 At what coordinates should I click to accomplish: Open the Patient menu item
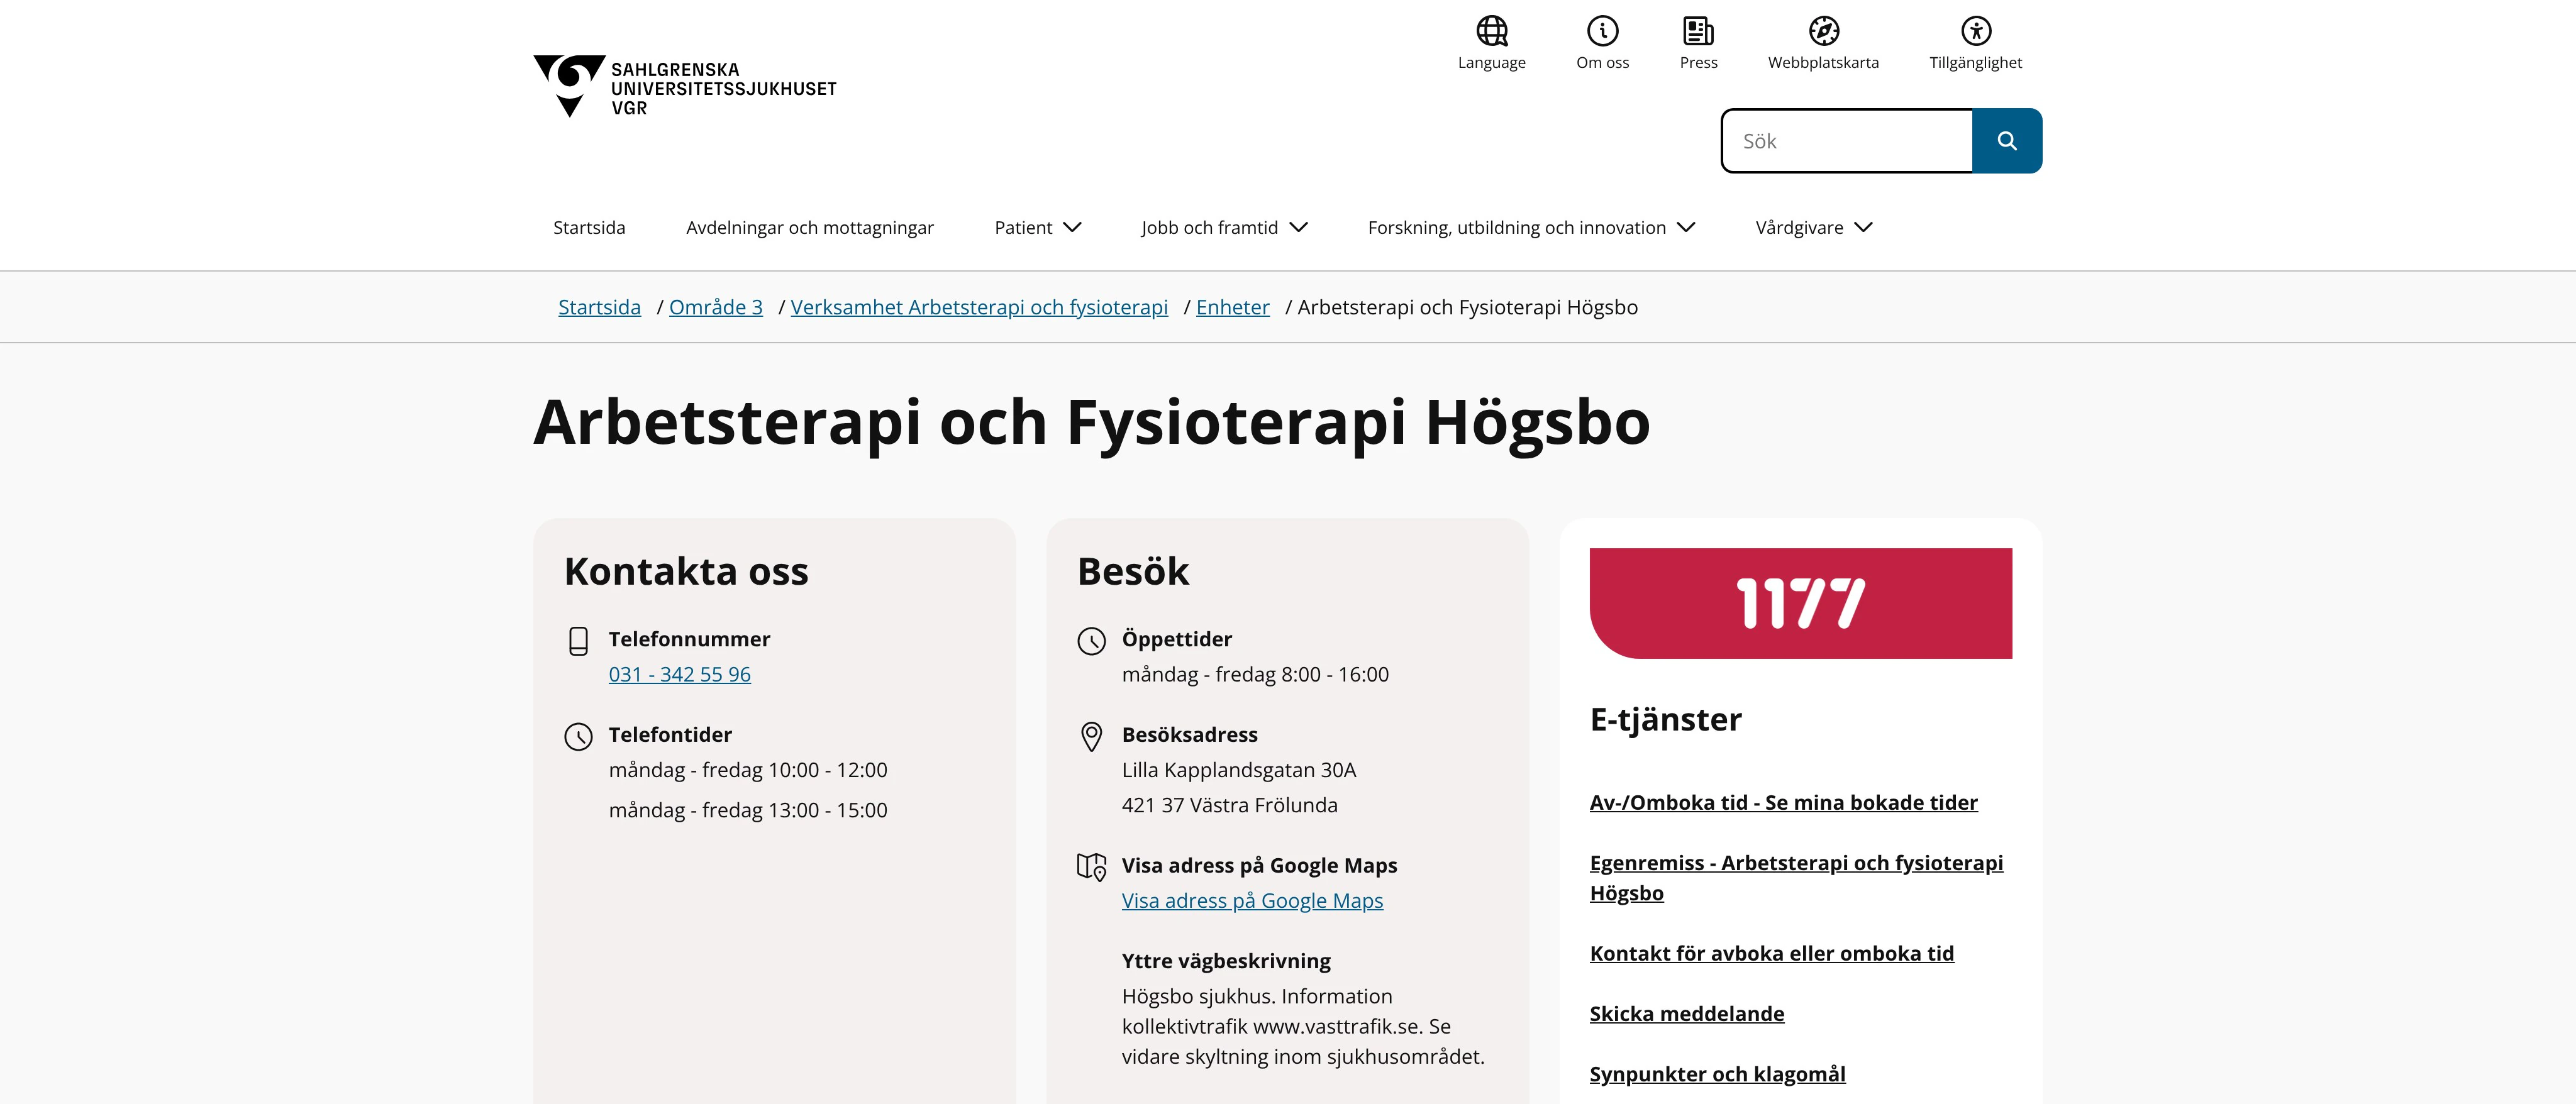point(1023,228)
